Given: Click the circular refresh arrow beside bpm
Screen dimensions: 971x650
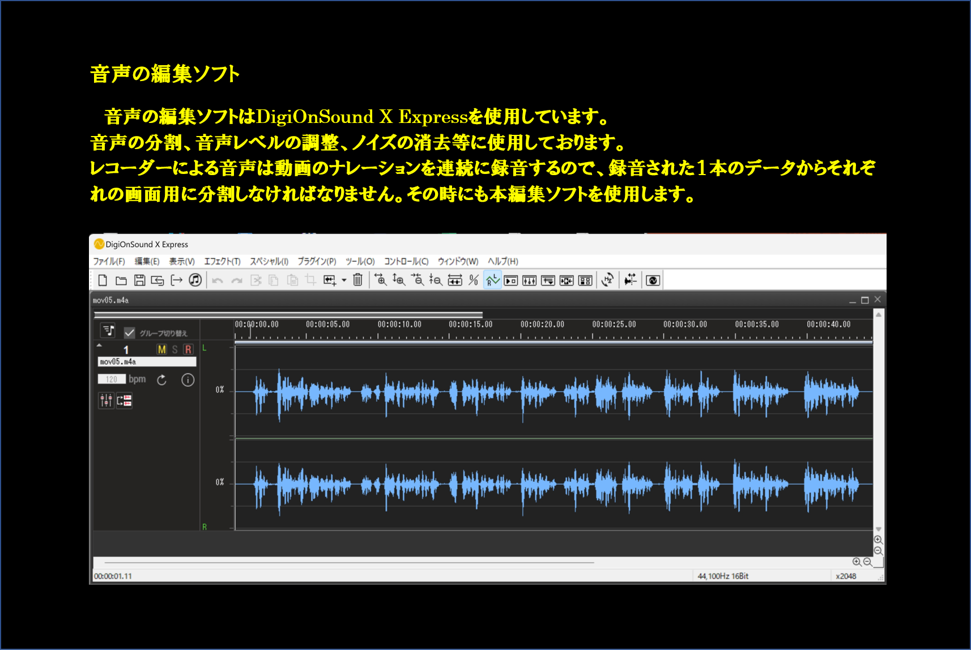Looking at the screenshot, I should coord(161,380).
